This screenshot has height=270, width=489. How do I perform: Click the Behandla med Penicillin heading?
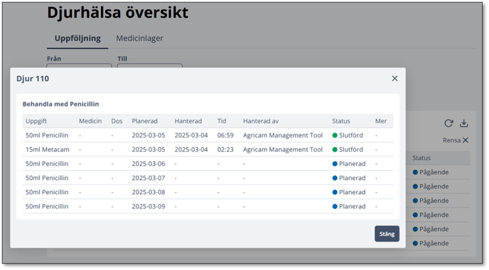click(x=60, y=104)
